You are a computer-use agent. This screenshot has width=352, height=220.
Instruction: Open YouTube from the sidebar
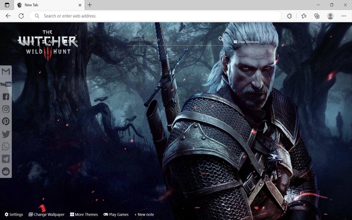tap(6, 84)
